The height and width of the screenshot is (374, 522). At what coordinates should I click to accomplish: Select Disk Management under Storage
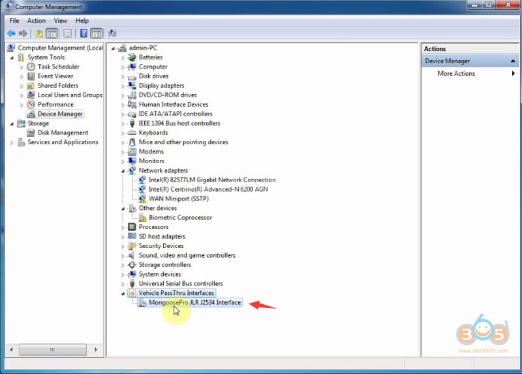63,132
